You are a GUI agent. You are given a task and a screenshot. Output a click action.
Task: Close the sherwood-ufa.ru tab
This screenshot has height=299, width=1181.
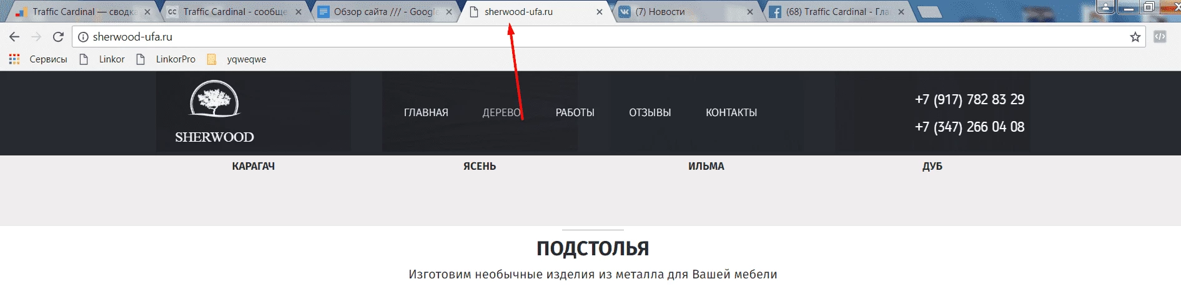coord(600,12)
